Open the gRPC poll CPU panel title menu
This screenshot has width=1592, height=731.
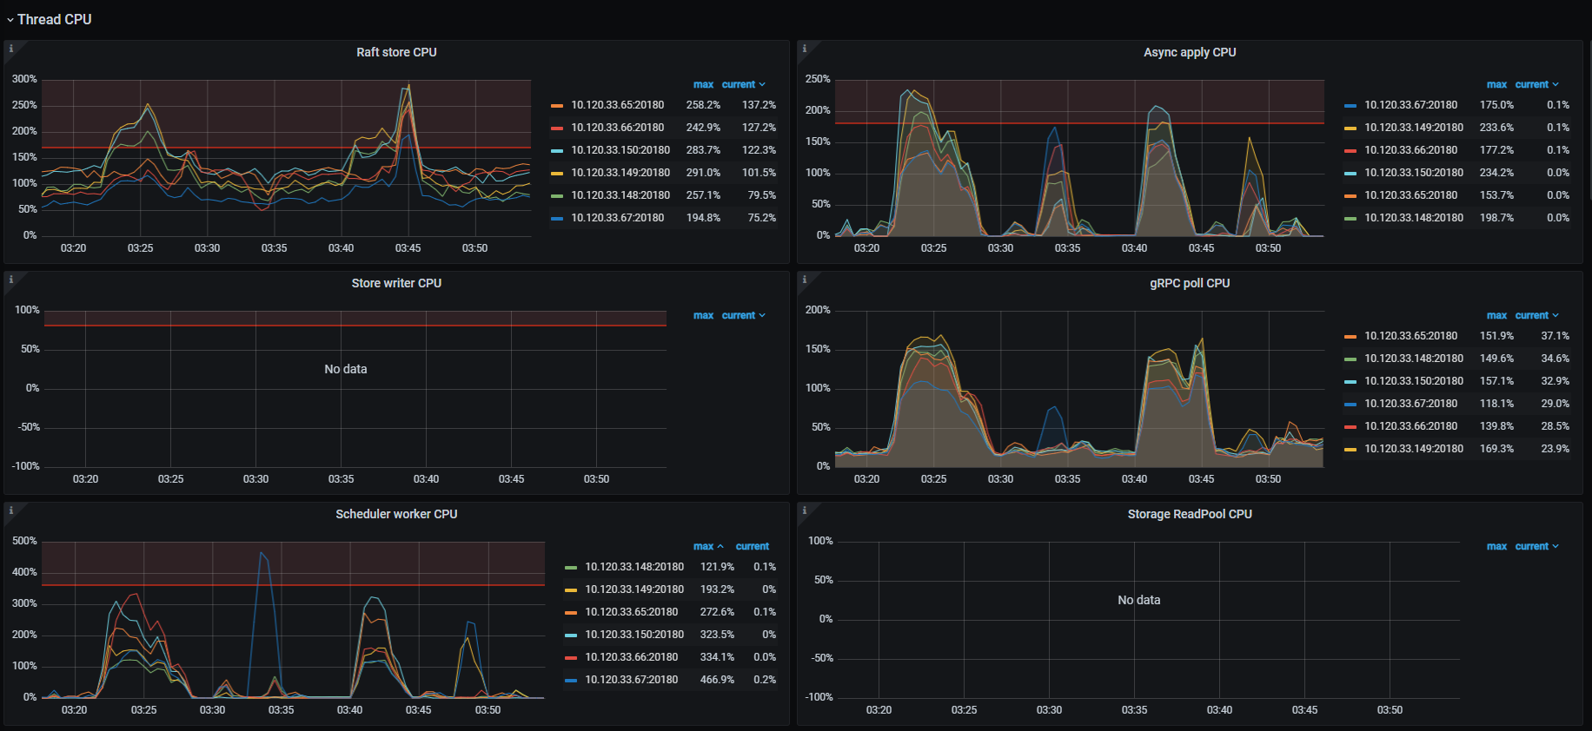pyautogui.click(x=1190, y=283)
